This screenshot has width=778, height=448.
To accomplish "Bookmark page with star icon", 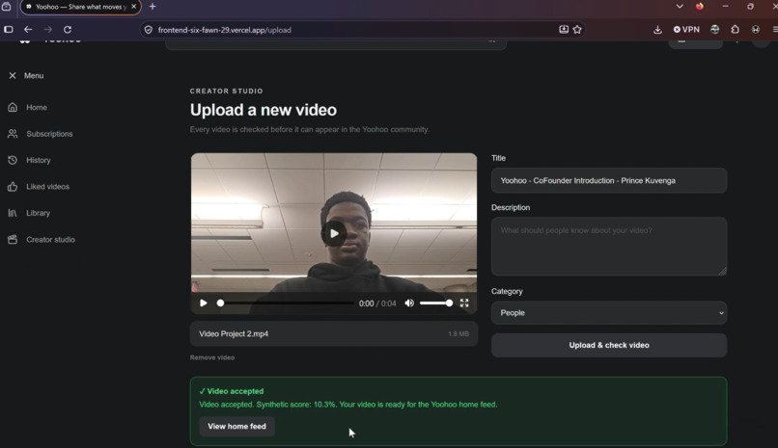I will click(x=577, y=30).
